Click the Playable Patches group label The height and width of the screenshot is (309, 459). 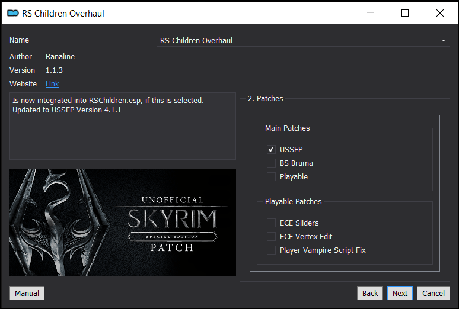coord(294,201)
